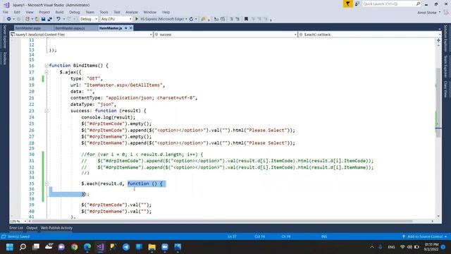Collapse the $.ajax code block
451x254 pixels.
pos(47,72)
